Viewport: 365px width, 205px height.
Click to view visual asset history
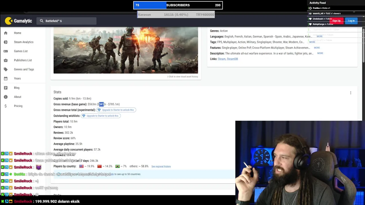click(182, 77)
